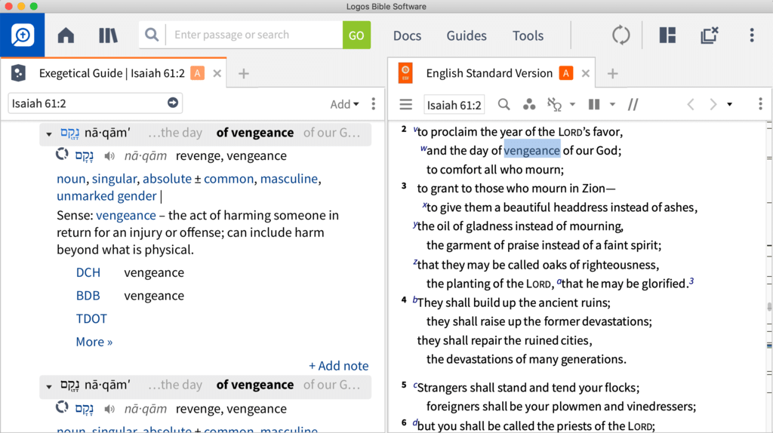The height and width of the screenshot is (433, 773).
Task: Click the absolute morphology link
Action: pyautogui.click(x=167, y=179)
